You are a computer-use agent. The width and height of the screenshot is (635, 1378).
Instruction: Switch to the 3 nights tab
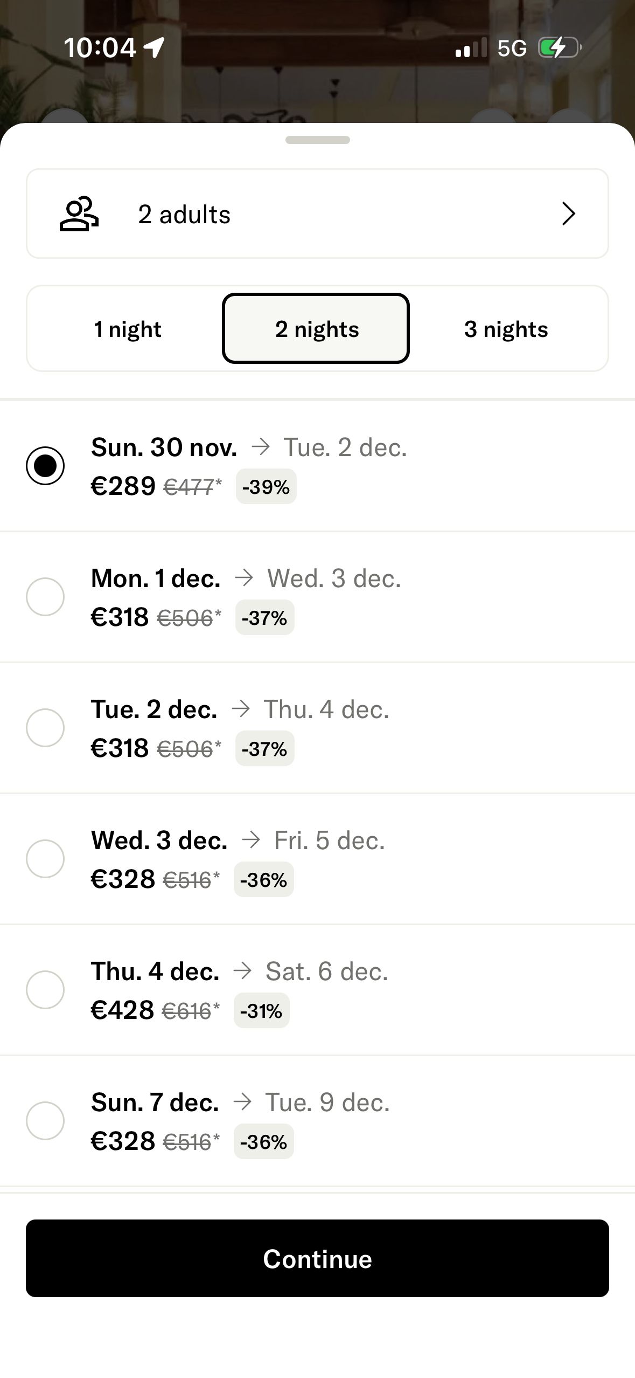pos(506,329)
